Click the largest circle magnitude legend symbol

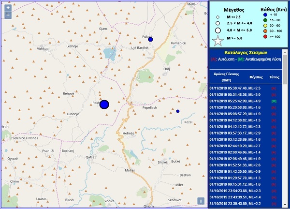tap(218, 30)
